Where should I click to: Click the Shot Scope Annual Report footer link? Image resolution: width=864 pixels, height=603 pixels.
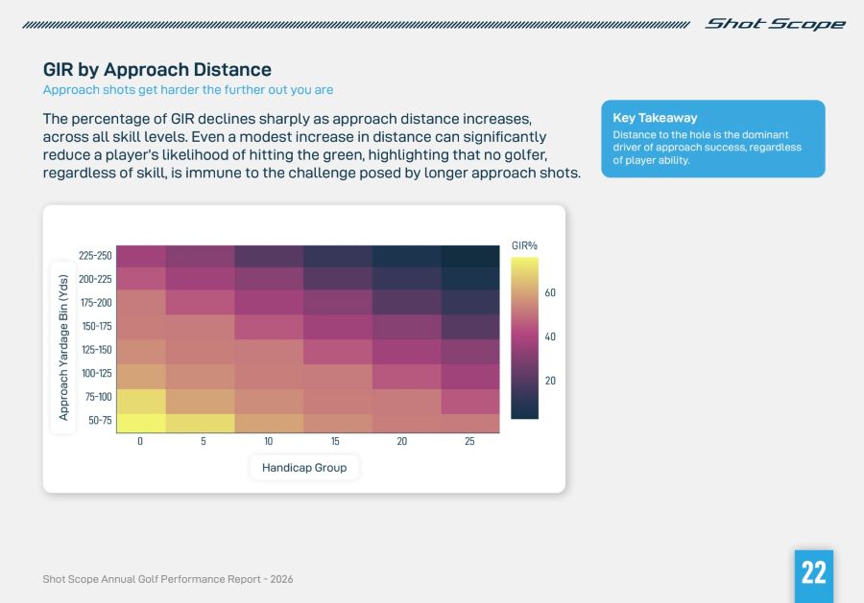(x=167, y=579)
